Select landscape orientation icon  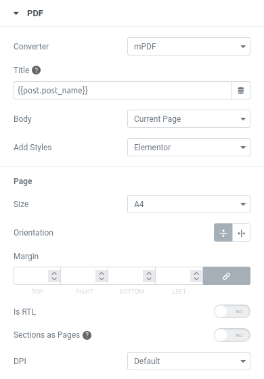coord(241,233)
